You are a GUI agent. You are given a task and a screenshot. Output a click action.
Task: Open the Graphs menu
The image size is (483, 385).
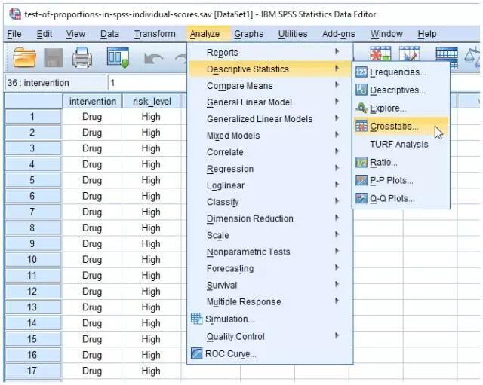point(248,34)
